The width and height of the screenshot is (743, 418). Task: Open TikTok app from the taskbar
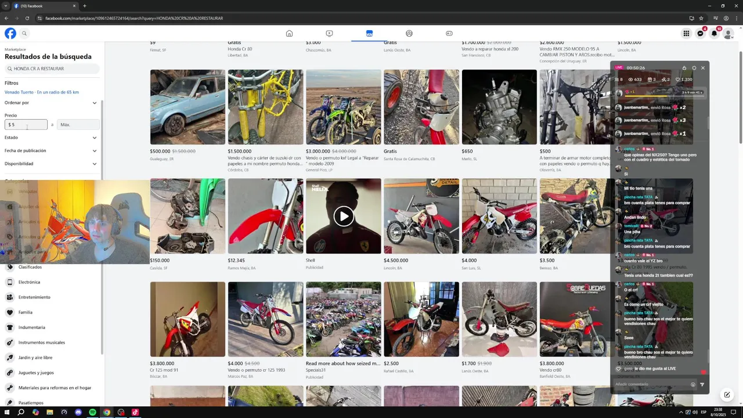[x=135, y=412]
